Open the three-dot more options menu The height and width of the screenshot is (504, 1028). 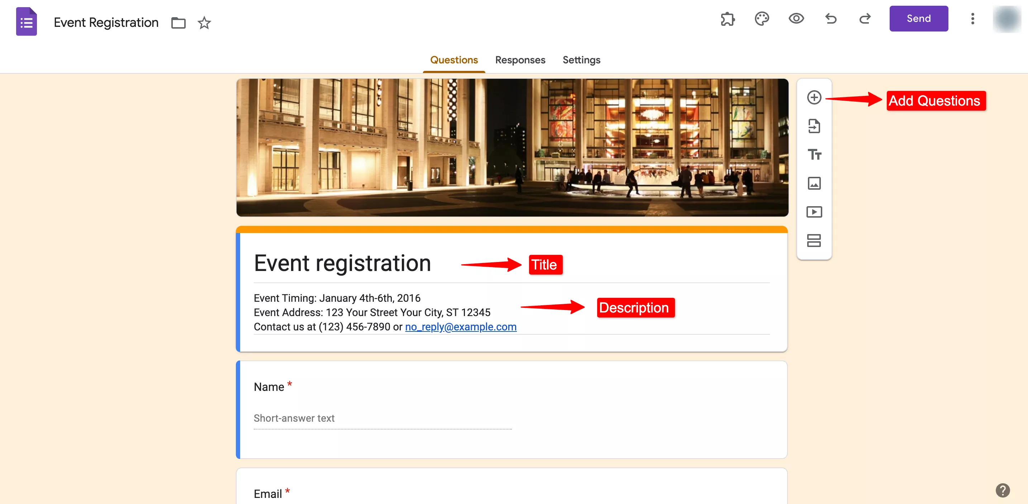pos(972,18)
